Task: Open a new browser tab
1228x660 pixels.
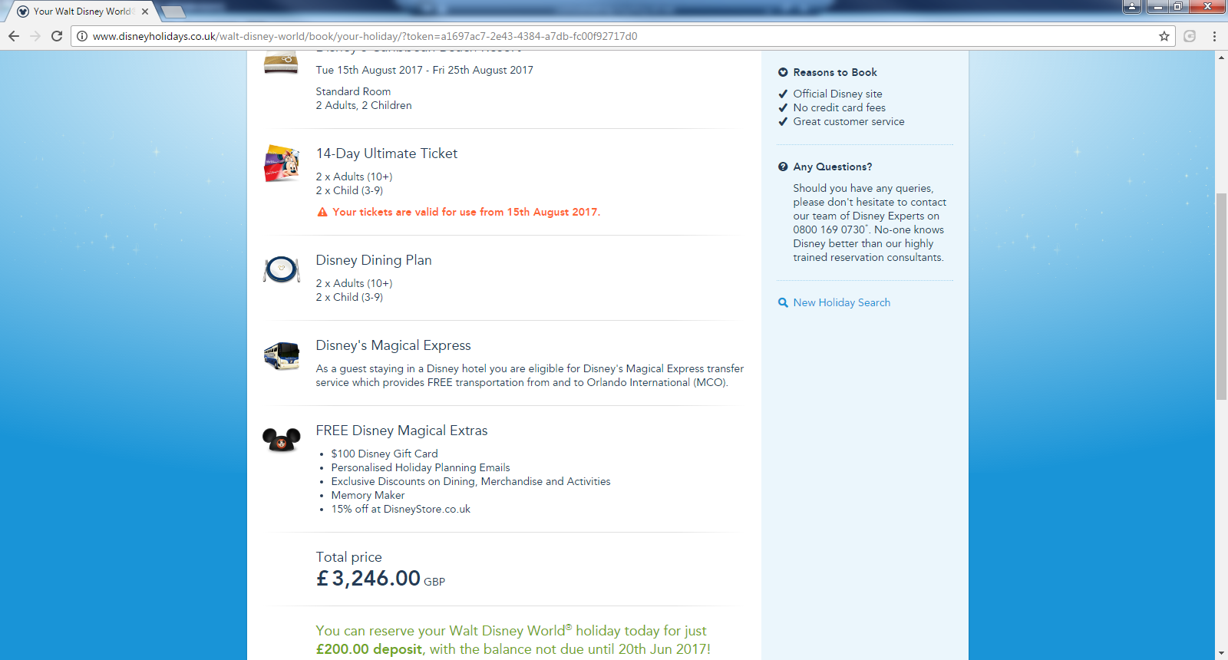Action: [x=173, y=12]
